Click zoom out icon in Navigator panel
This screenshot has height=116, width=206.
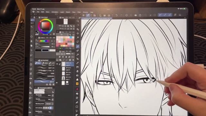(x=63, y=26)
